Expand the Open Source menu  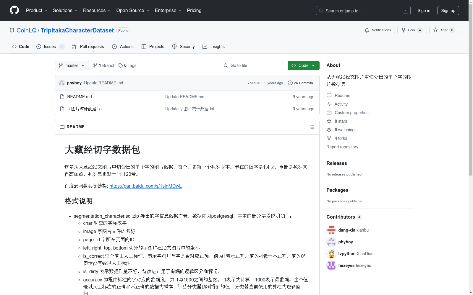(133, 10)
